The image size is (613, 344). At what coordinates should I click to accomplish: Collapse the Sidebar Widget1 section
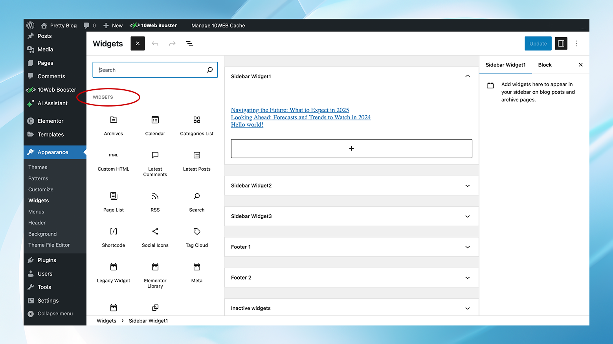[467, 76]
